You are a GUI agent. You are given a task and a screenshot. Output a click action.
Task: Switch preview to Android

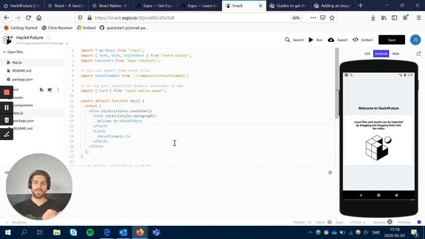tap(381, 54)
